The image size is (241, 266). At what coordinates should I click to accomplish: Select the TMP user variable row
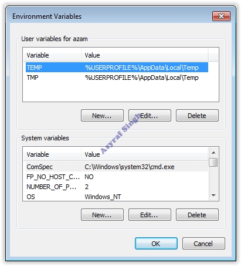(117, 78)
